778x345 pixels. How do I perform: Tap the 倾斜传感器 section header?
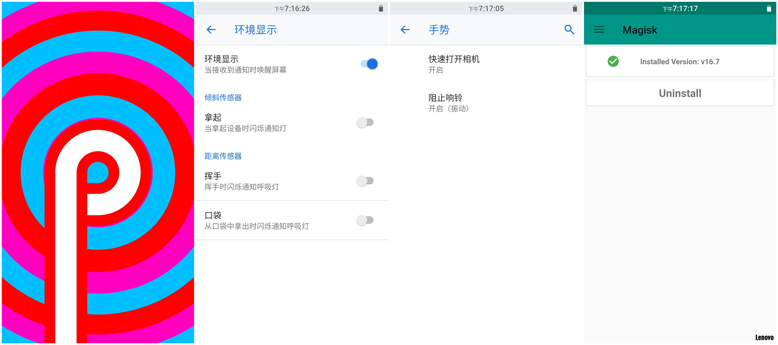click(223, 97)
